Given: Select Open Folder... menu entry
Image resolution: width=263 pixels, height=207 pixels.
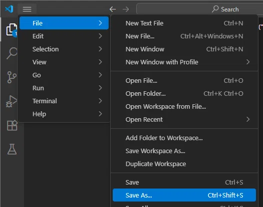Looking at the screenshot, I should coord(184,94).
